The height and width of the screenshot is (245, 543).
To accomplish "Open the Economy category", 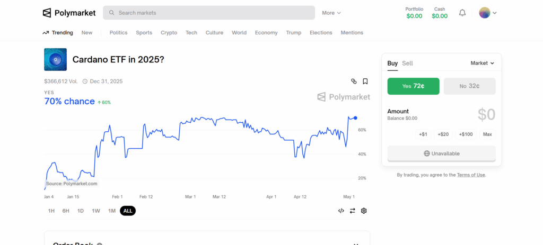I will tap(266, 33).
